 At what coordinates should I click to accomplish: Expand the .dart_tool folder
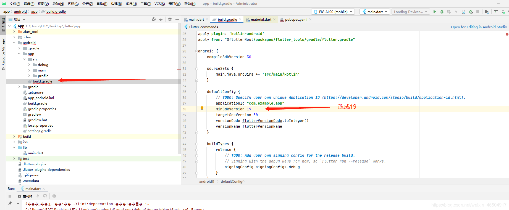point(14,32)
